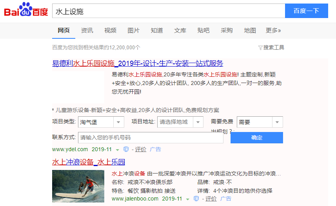
Task: Click the blue 确定 button
Action: tap(257, 137)
